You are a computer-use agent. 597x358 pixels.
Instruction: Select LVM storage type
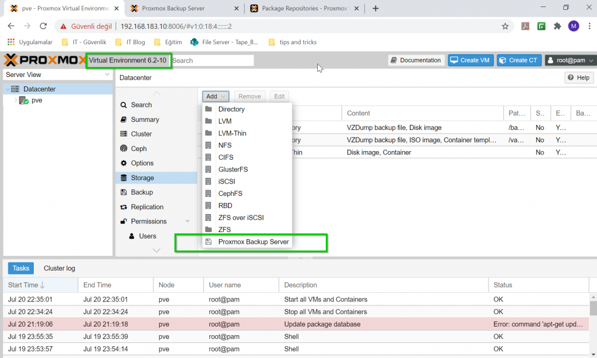[x=247, y=121]
